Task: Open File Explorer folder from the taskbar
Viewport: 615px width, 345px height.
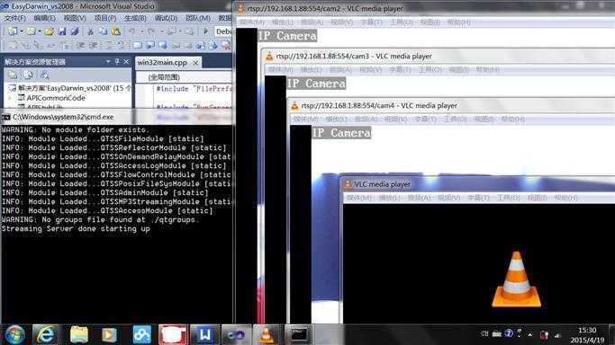Action: pyautogui.click(x=79, y=335)
